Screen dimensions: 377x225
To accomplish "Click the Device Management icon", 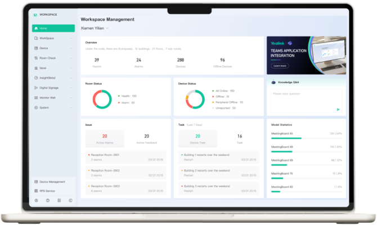I will pyautogui.click(x=36, y=182).
